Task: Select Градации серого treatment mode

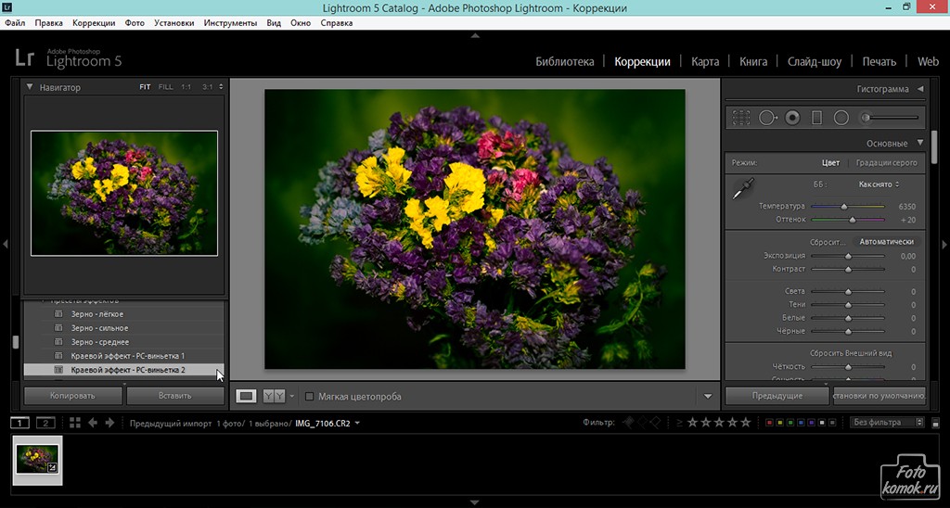Action: coord(886,163)
